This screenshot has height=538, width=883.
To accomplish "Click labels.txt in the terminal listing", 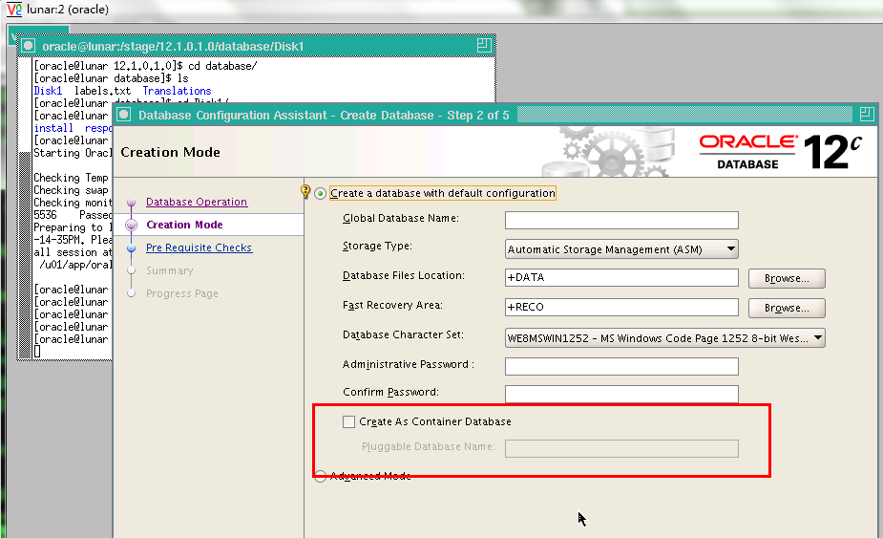I will tap(102, 91).
